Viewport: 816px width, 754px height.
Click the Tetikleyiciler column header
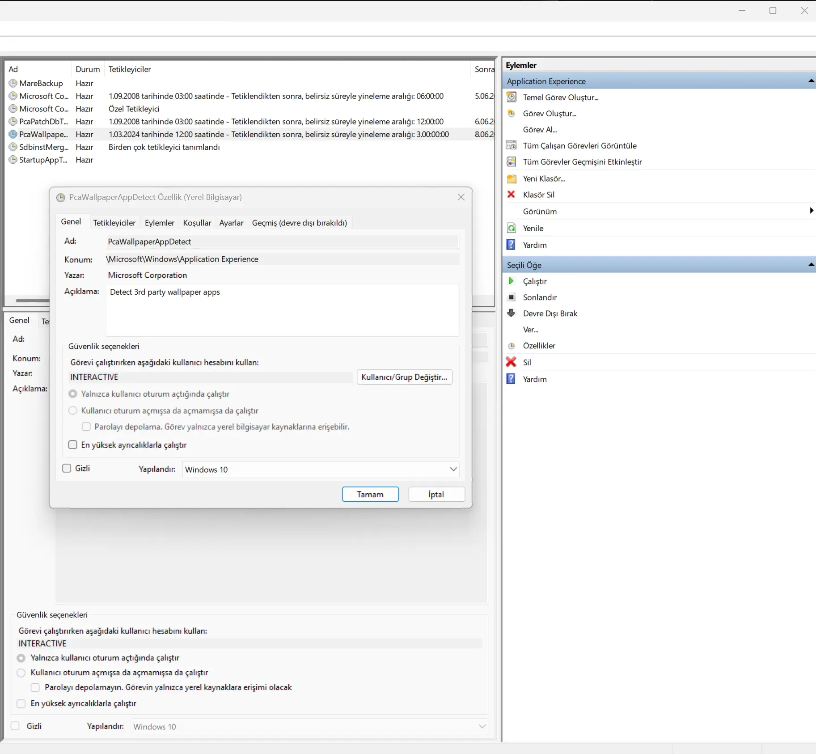[288, 69]
